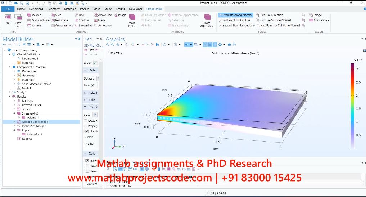Image resolution: width=366 pixels, height=197 pixels.
Task: Expand the Study 1 node
Action: click(x=10, y=92)
